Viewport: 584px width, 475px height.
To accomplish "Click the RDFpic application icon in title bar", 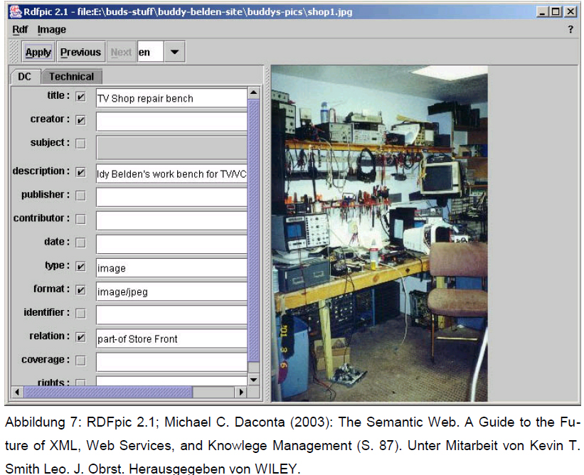I will coord(15,12).
